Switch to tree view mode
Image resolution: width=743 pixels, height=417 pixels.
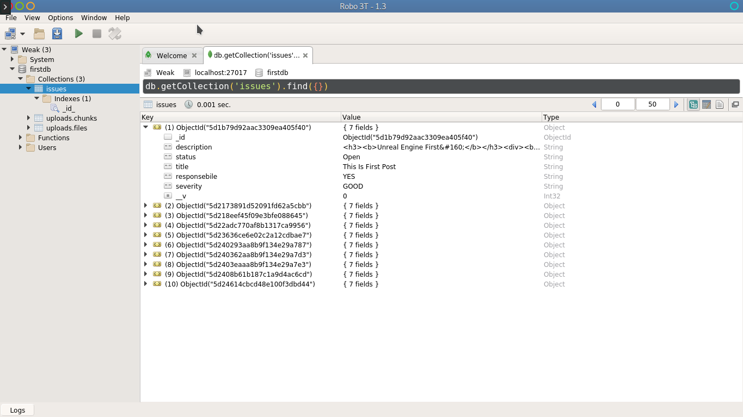pos(693,104)
